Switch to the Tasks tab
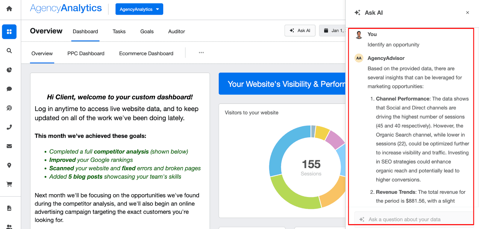 [119, 31]
